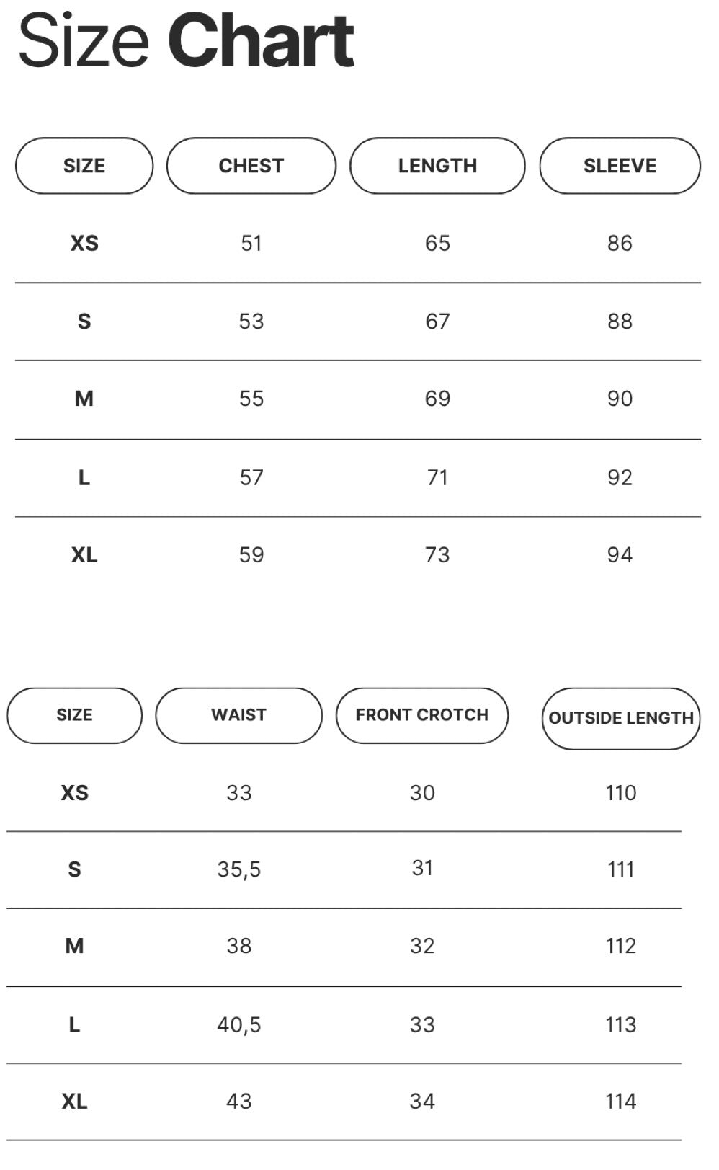
Task: Click the FRONT CROTCH header pill
Action: click(x=422, y=715)
